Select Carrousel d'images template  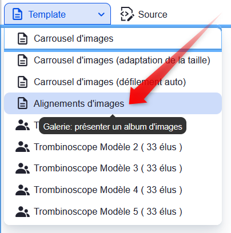click(x=113, y=39)
